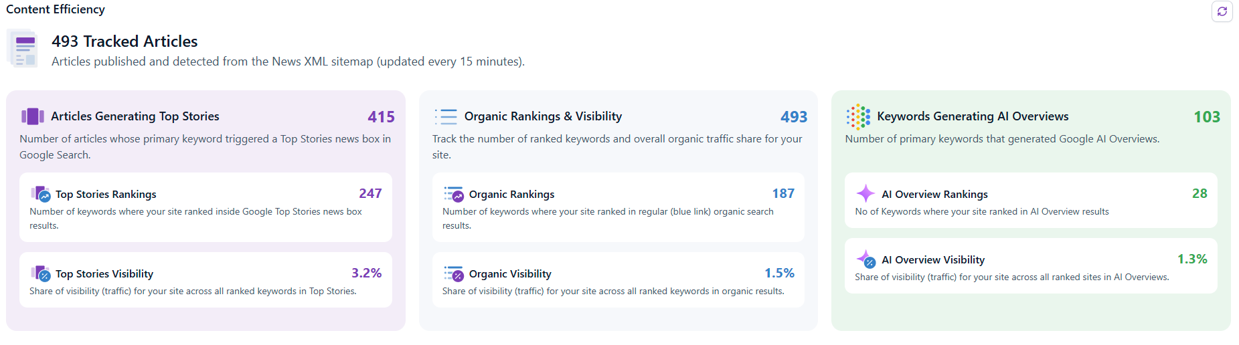
Task: Click the 3.2% Top Stories Visibility value
Action: (366, 273)
